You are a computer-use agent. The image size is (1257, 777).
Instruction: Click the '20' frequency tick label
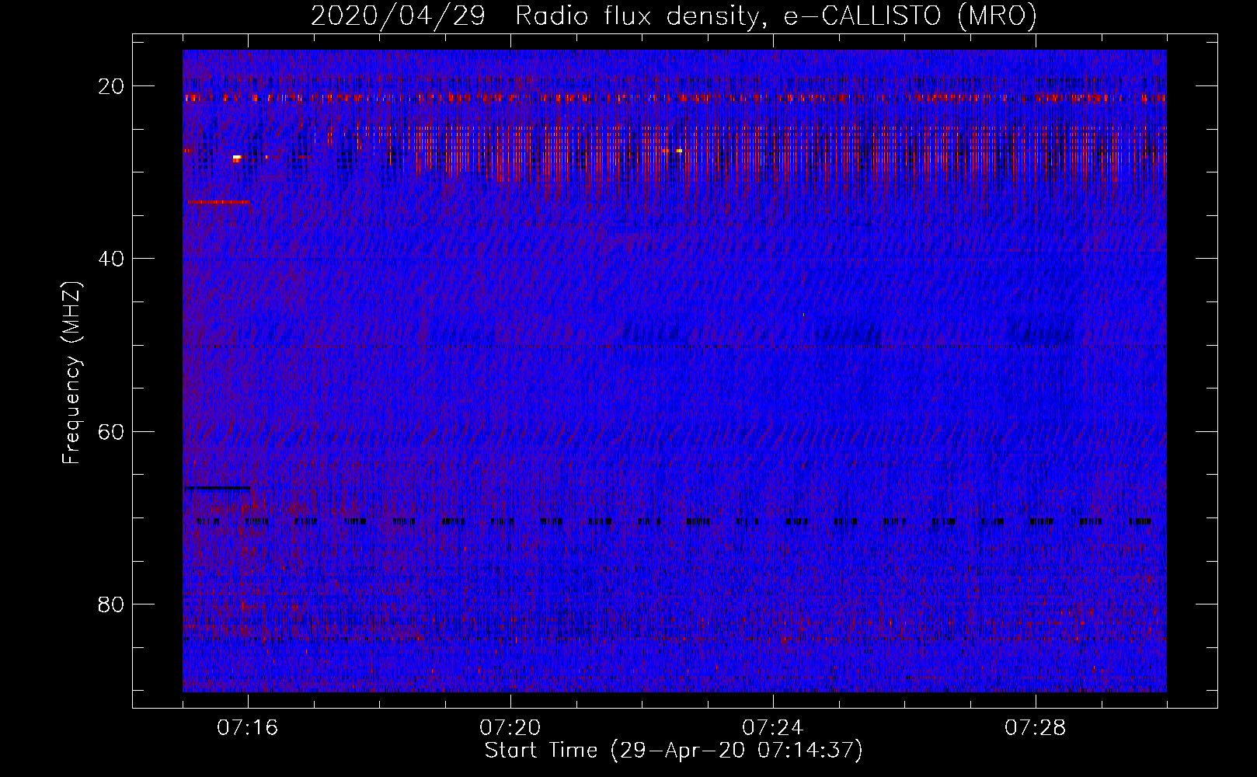click(113, 86)
